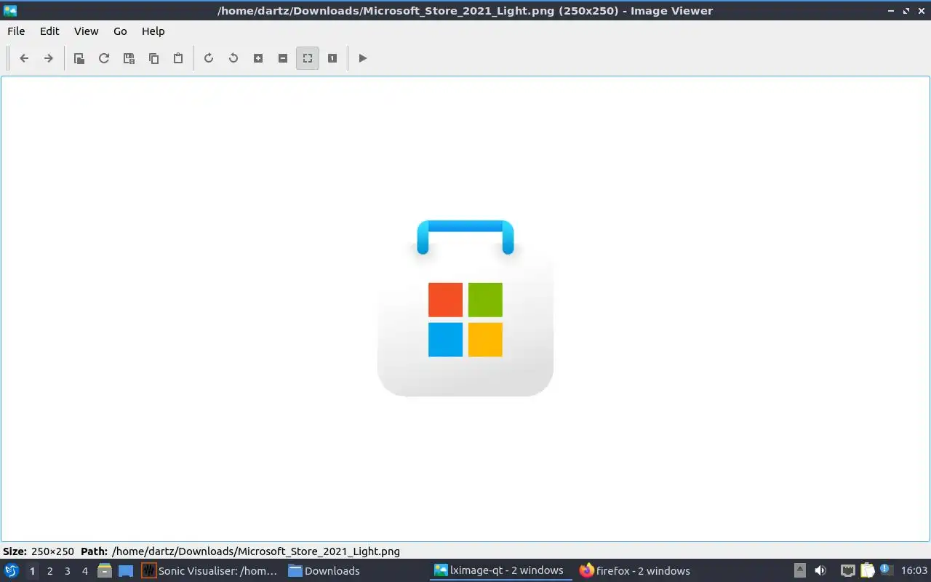The height and width of the screenshot is (582, 931).
Task: Open the File menu
Action: (x=16, y=31)
